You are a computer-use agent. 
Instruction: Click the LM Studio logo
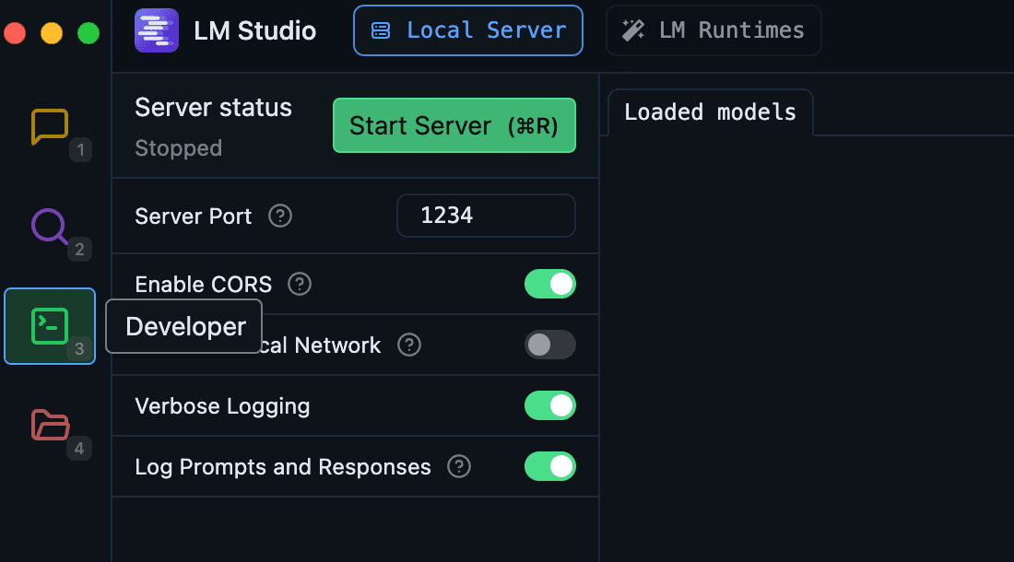pyautogui.click(x=156, y=29)
